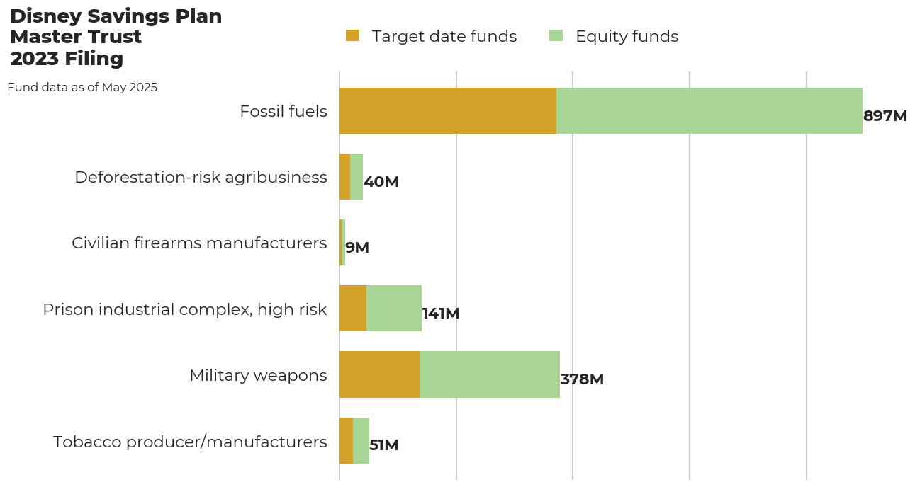This screenshot has height=487, width=915.
Task: Click the Deforestation-risk agribusiness equity bar segment
Action: tap(357, 177)
